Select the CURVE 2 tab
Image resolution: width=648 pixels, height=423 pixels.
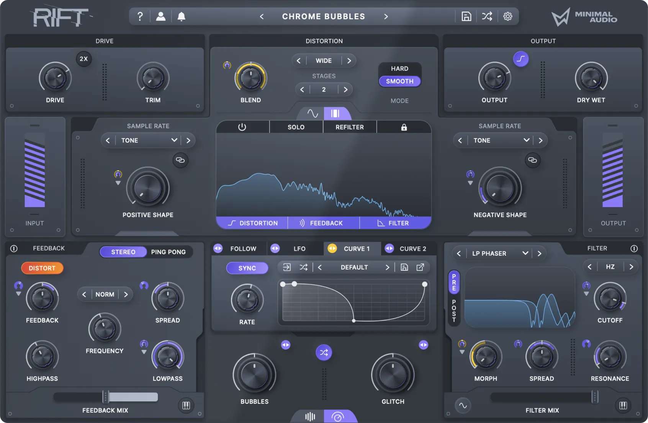412,249
